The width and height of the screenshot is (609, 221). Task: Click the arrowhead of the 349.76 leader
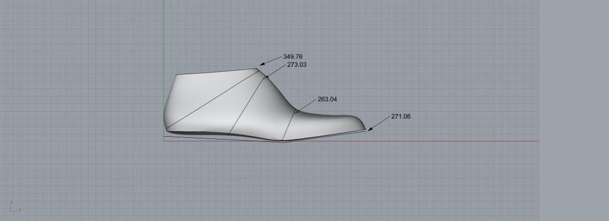[x=262, y=64]
